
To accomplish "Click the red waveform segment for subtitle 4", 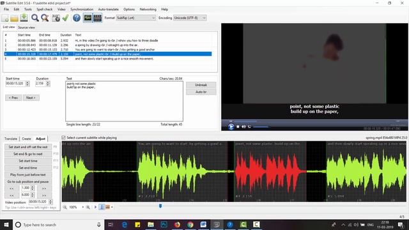I will 270,171.
